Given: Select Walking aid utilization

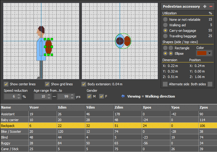Looking at the screenshot, I should click(165, 25).
